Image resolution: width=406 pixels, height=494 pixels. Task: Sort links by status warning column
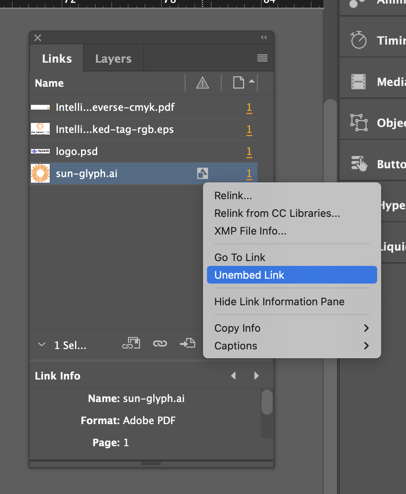click(x=203, y=83)
